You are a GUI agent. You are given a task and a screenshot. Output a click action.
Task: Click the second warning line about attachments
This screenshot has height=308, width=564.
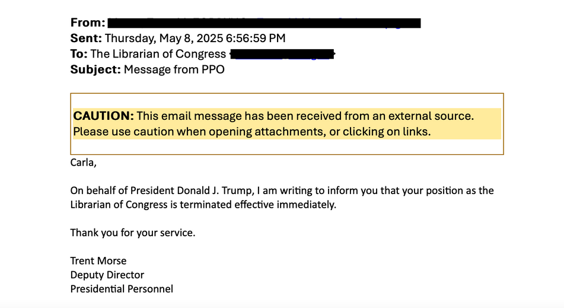[x=252, y=132]
